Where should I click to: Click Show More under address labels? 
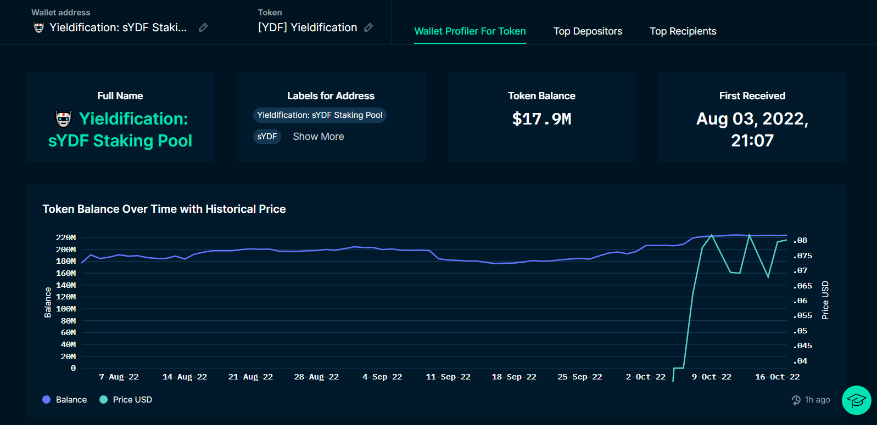(x=319, y=137)
